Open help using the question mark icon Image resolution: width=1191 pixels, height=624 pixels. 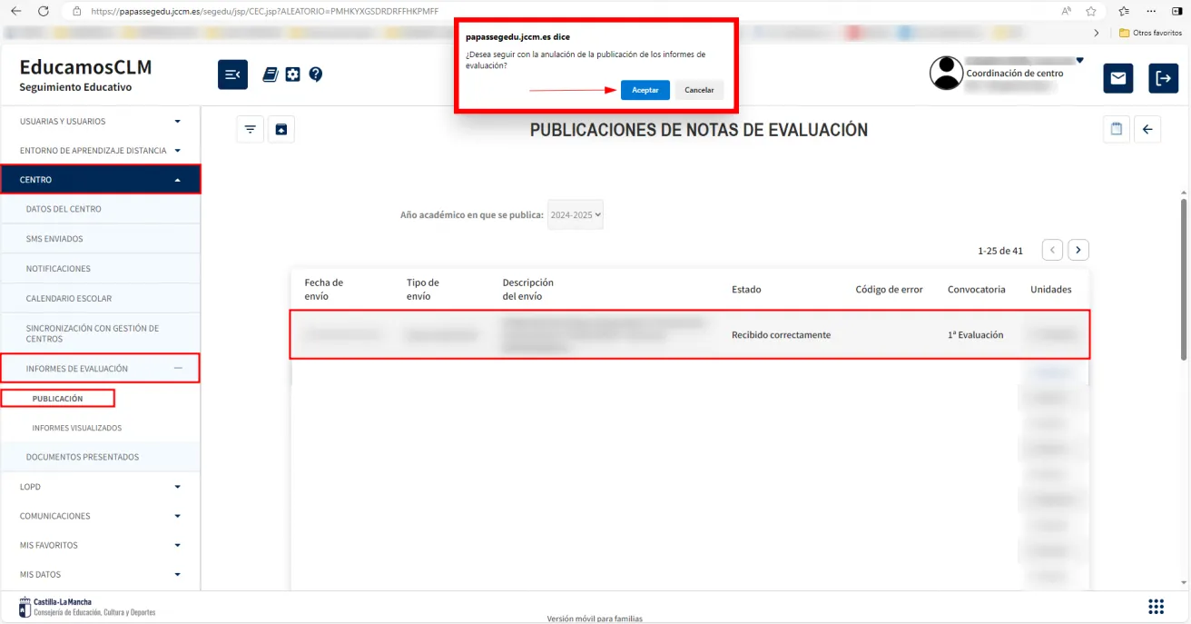point(316,74)
